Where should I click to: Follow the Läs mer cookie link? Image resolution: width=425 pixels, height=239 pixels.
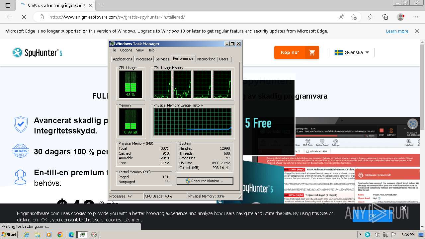pyautogui.click(x=131, y=220)
